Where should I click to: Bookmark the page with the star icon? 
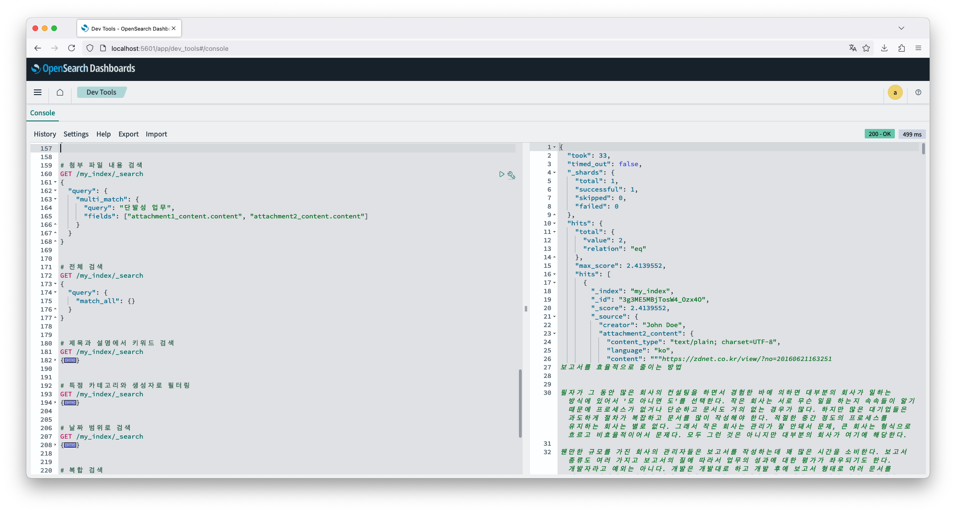866,48
